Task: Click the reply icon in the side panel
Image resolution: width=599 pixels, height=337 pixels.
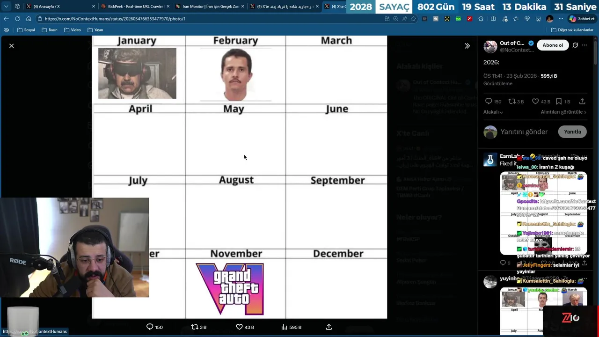Action: 489,101
